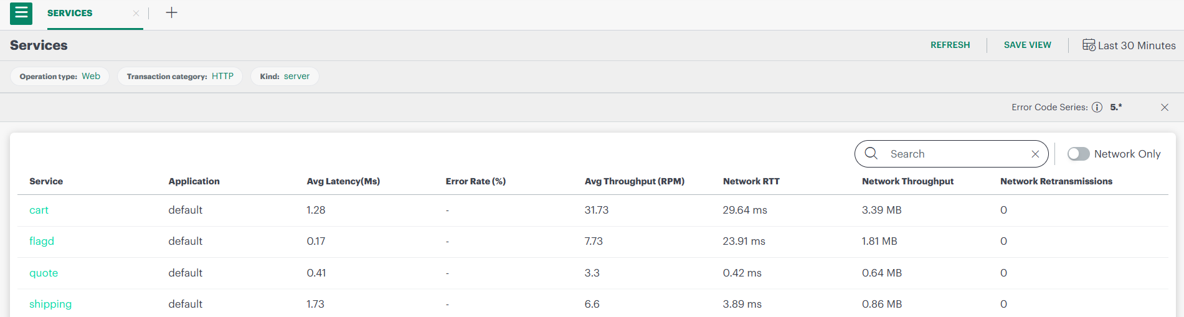Viewport: 1184px width, 317px height.
Task: Open the Kind server filter
Action: tap(285, 76)
